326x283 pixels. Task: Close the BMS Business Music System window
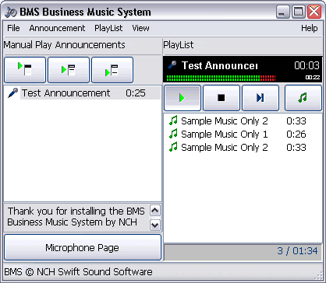tap(314, 12)
